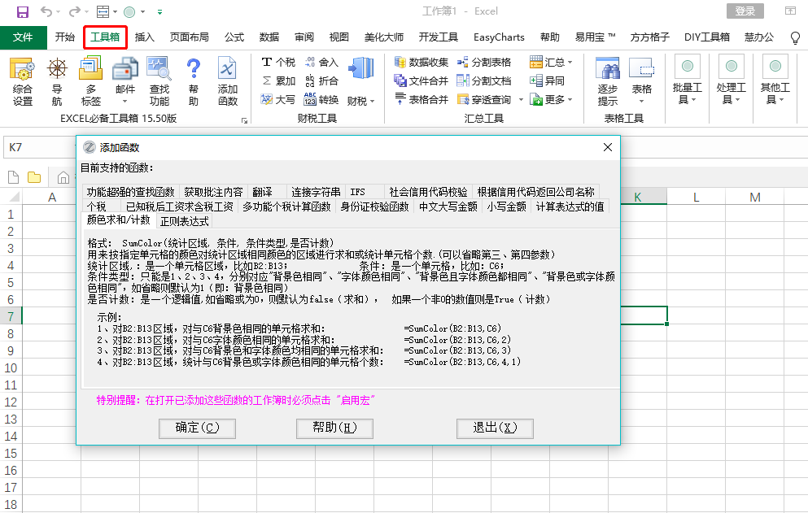This screenshot has width=808, height=513.
Task: Undo the last action
Action: coord(46,11)
